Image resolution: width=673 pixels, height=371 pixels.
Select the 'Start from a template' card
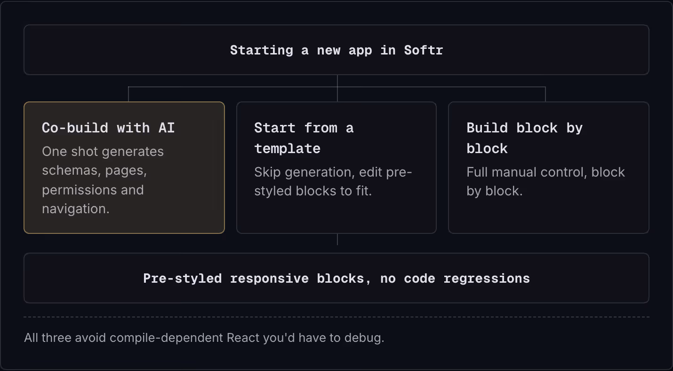pos(336,168)
